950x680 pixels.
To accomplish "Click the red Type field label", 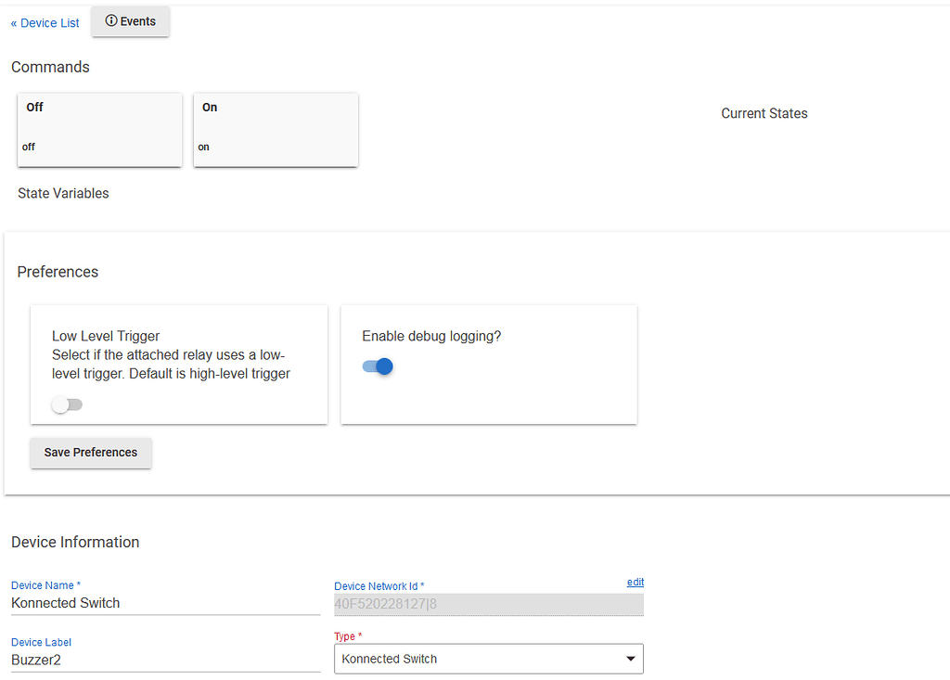I will click(346, 636).
